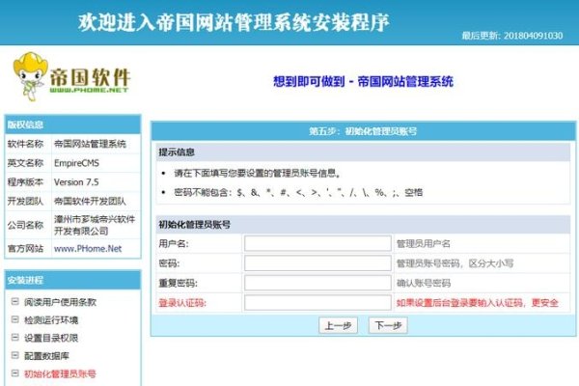The width and height of the screenshot is (579, 386).
Task: Click the 请在下面填写您要设置的管理员账号信息 note
Action: click(258, 174)
